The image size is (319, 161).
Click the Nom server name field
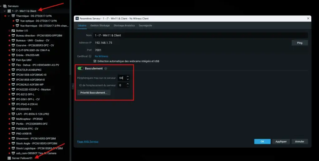[201, 35]
